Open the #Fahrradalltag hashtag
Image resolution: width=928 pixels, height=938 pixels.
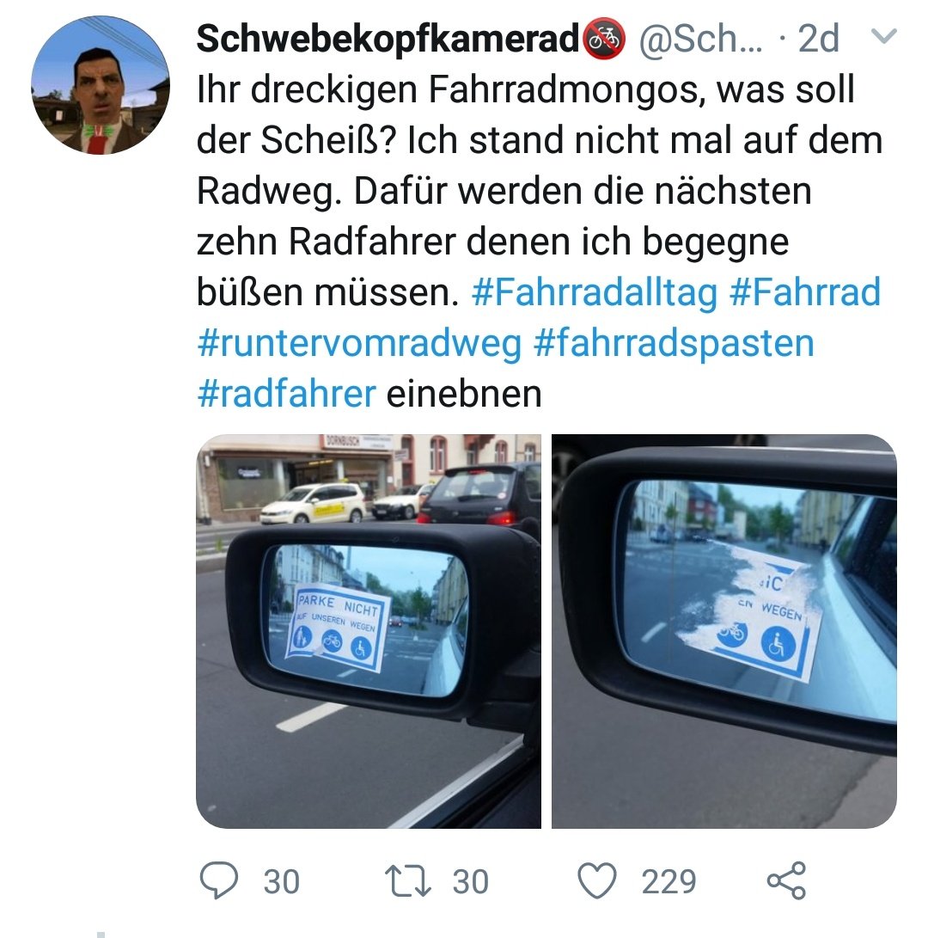[595, 292]
